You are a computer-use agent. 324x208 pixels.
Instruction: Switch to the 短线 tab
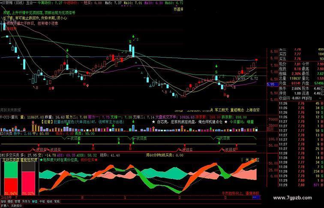click(x=49, y=202)
